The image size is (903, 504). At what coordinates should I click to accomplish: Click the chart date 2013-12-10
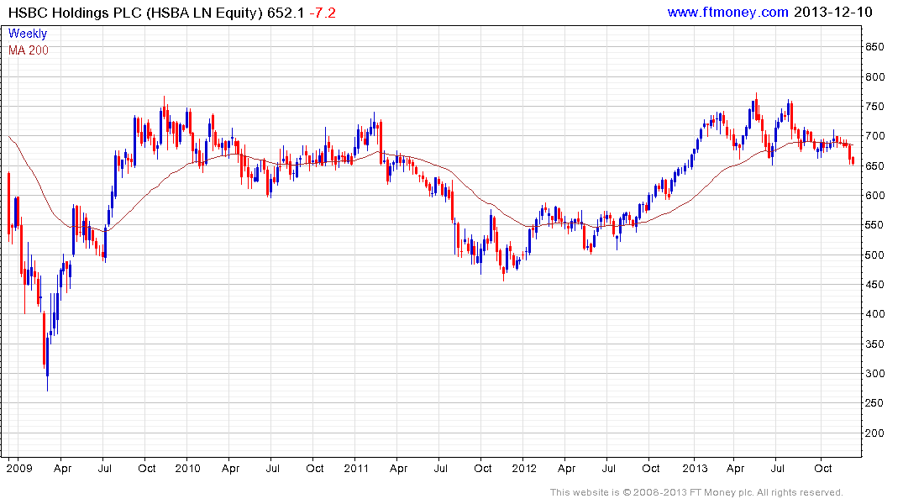tap(832, 12)
